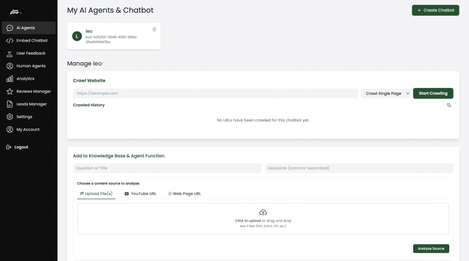This screenshot has width=469, height=261.
Task: Click the leo name in the chatbot card
Action: point(89,31)
